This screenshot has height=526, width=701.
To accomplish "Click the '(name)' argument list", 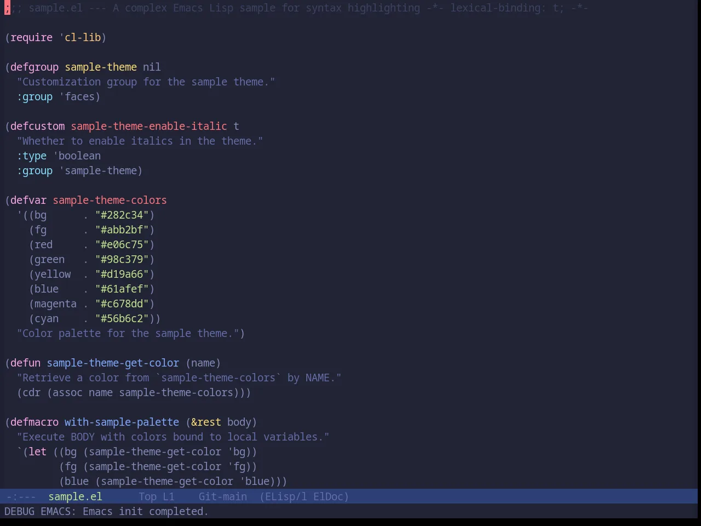I will 203,363.
